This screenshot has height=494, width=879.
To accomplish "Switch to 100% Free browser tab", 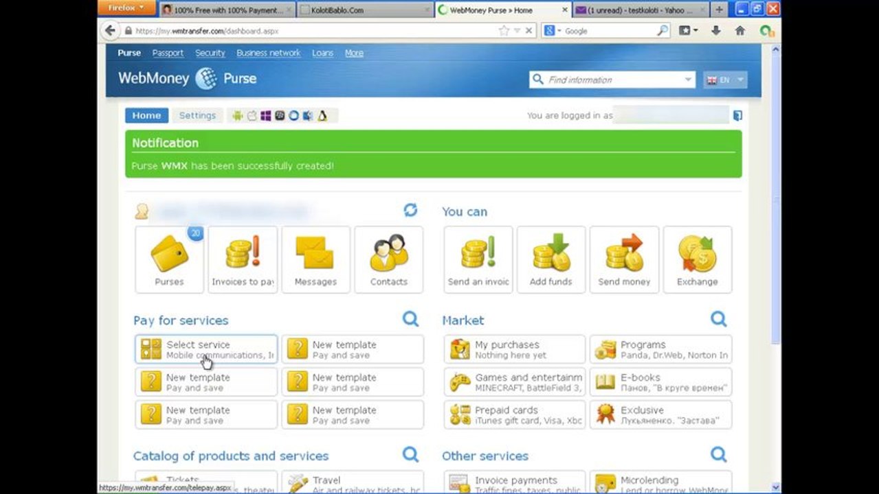I will [x=227, y=10].
